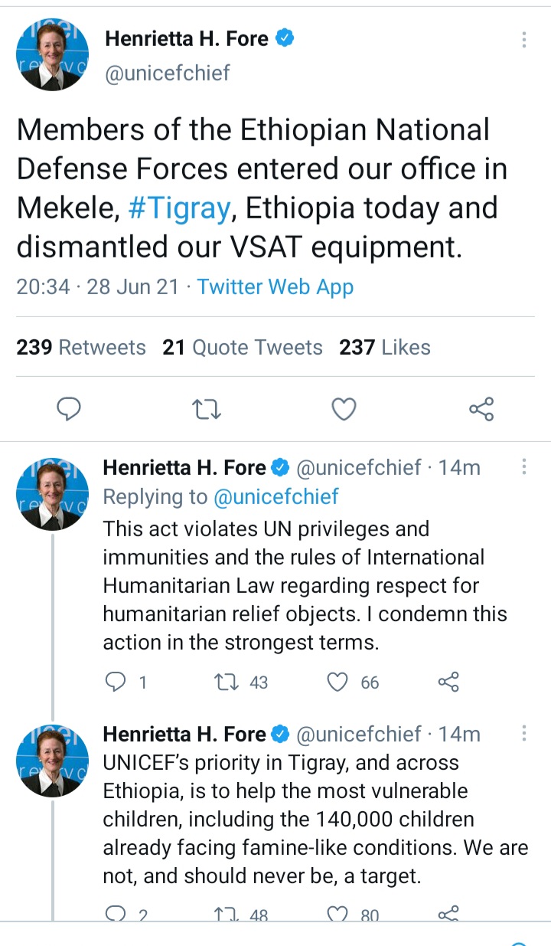Screen dimensions: 551x946
Task: Reply to the main VSAT tweet
Action: point(70,410)
